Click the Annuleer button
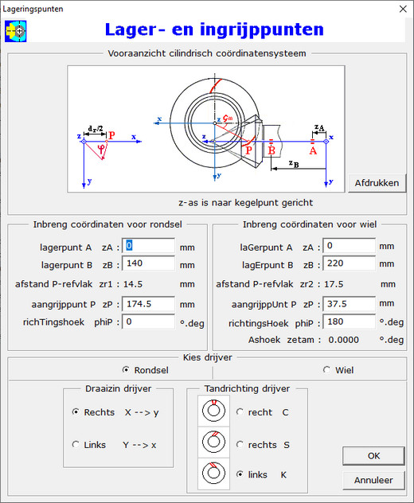Viewport: 414px width, 503px height. coord(373,480)
